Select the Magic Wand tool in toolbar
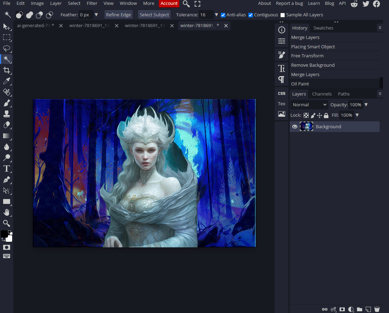Image resolution: width=389 pixels, height=313 pixels. tap(7, 59)
